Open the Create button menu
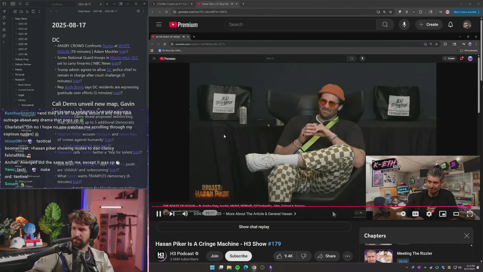Screen dimensions: 483x272 [x=428, y=25]
